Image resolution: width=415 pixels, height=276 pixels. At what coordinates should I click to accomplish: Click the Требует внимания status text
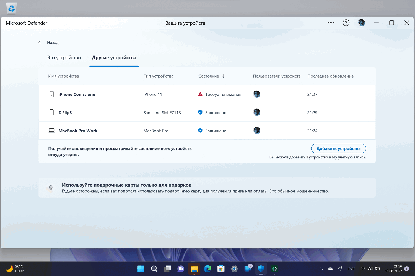pos(223,94)
